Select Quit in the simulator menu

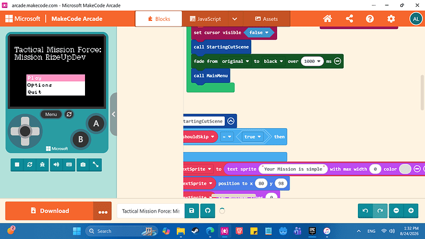point(55,92)
